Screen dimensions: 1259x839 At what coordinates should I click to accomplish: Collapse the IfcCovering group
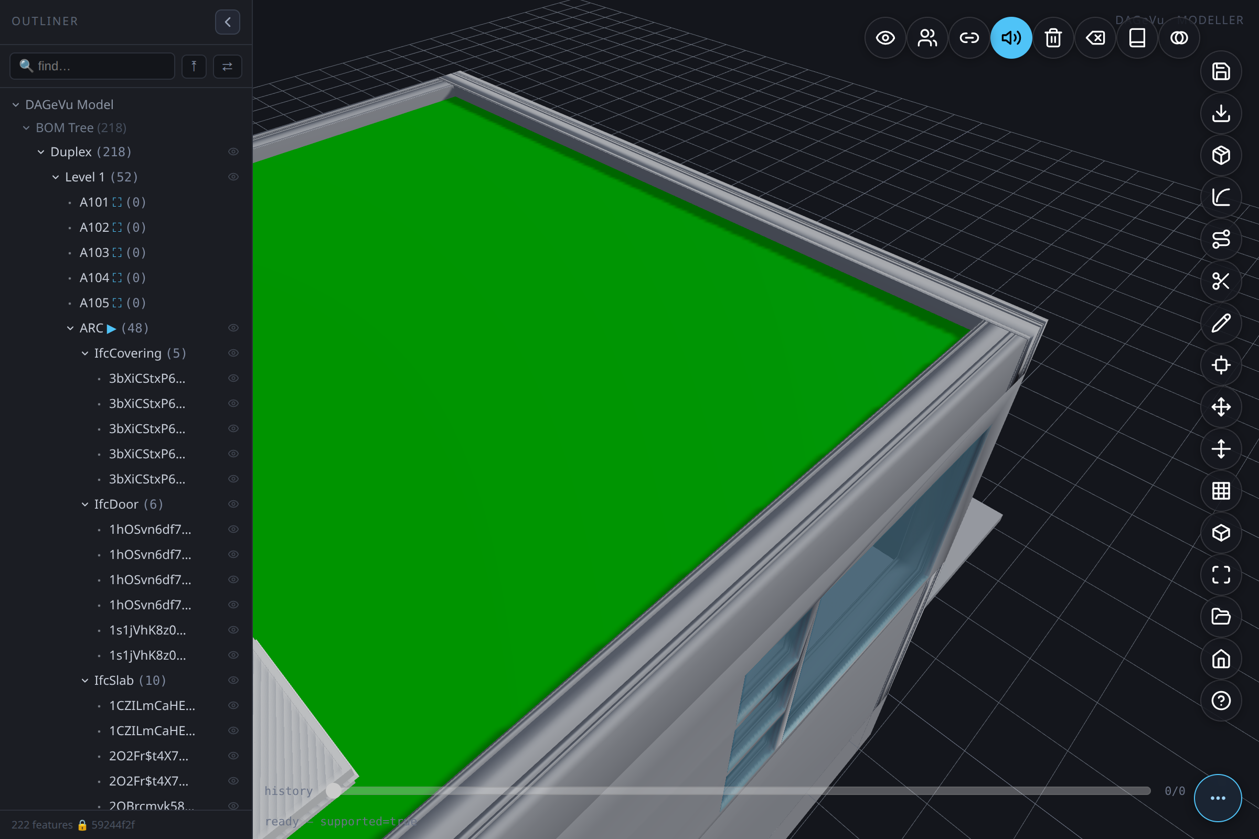(x=85, y=353)
